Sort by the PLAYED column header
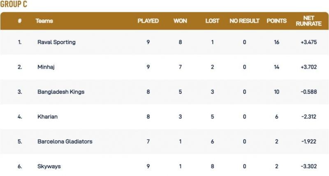Image resolution: width=329 pixels, height=176 pixels. 148,21
